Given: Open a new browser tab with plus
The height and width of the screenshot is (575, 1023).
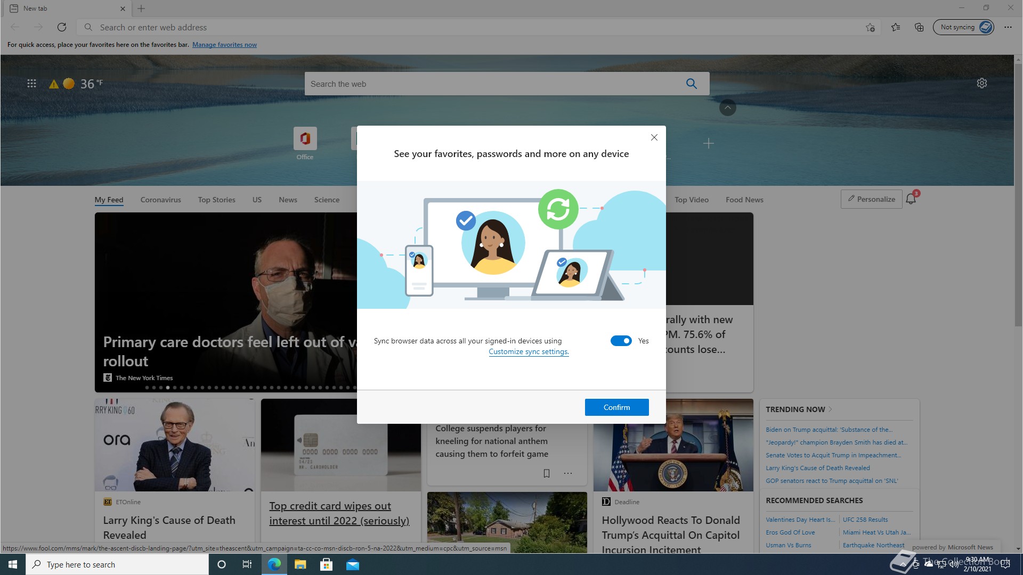Looking at the screenshot, I should (x=141, y=9).
